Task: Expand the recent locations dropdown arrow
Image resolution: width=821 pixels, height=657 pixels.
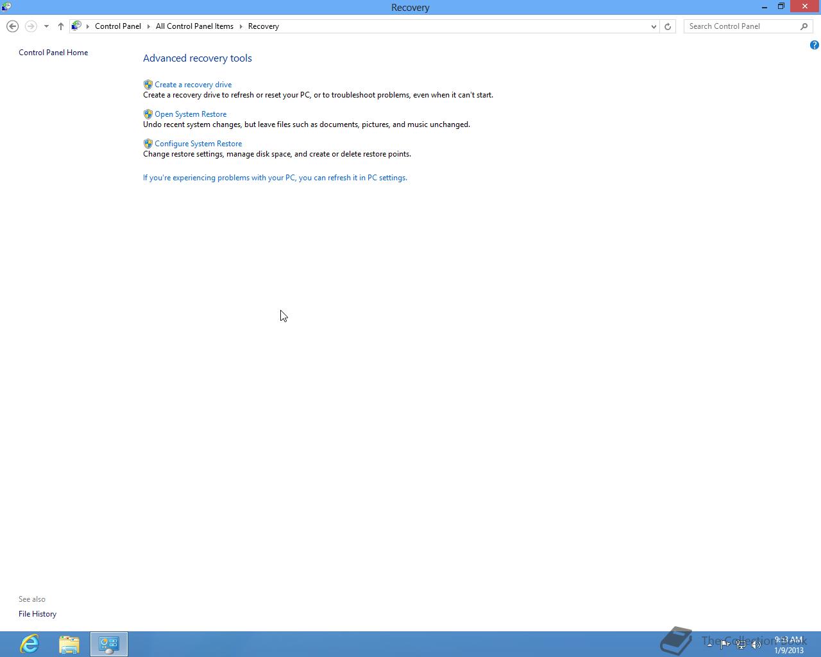Action: coord(46,26)
